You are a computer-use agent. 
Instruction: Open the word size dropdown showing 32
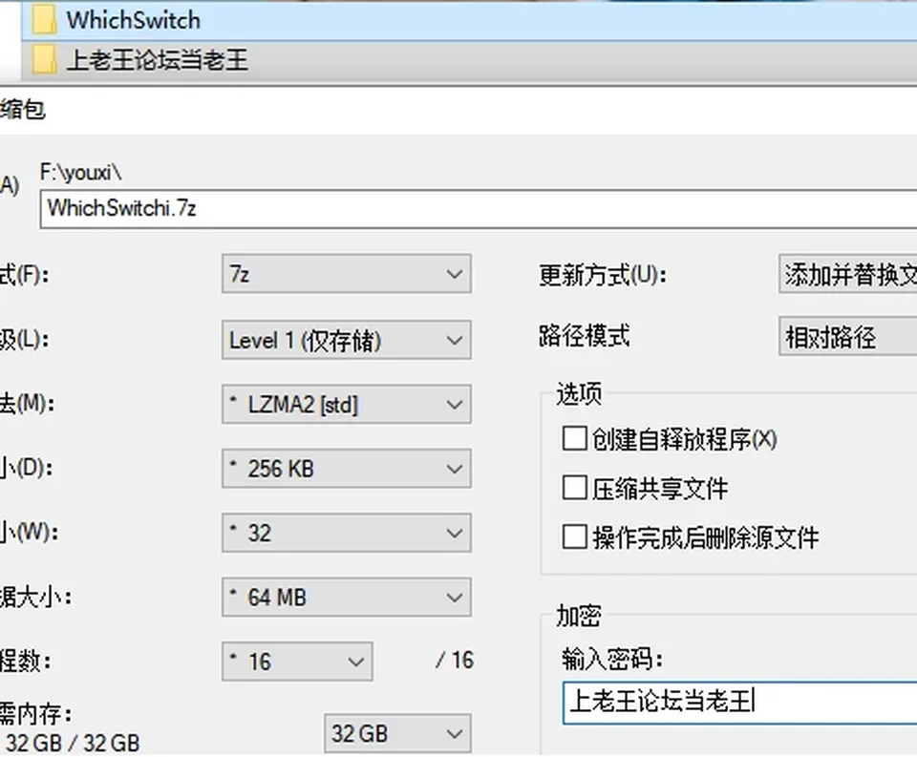[x=346, y=533]
